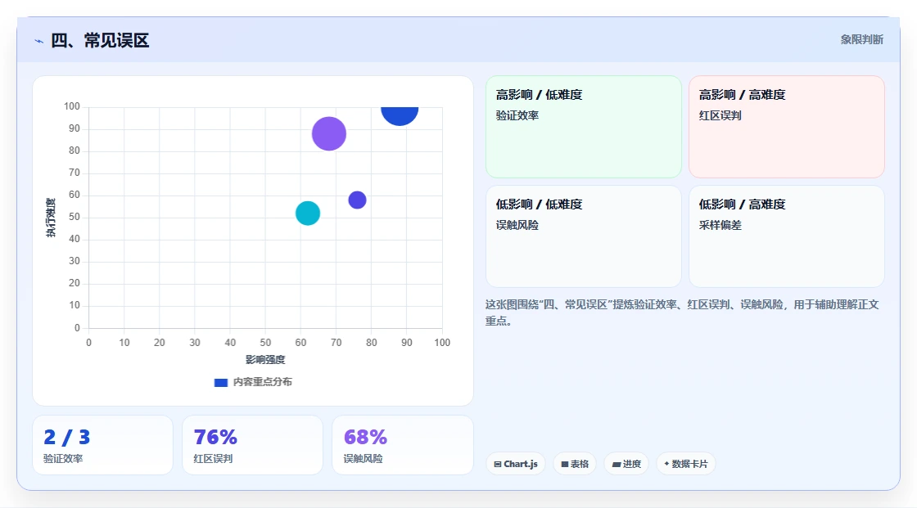This screenshot has height=508, width=917.
Task: Click the 采样偏差 text in its quadrant card
Action: [720, 225]
